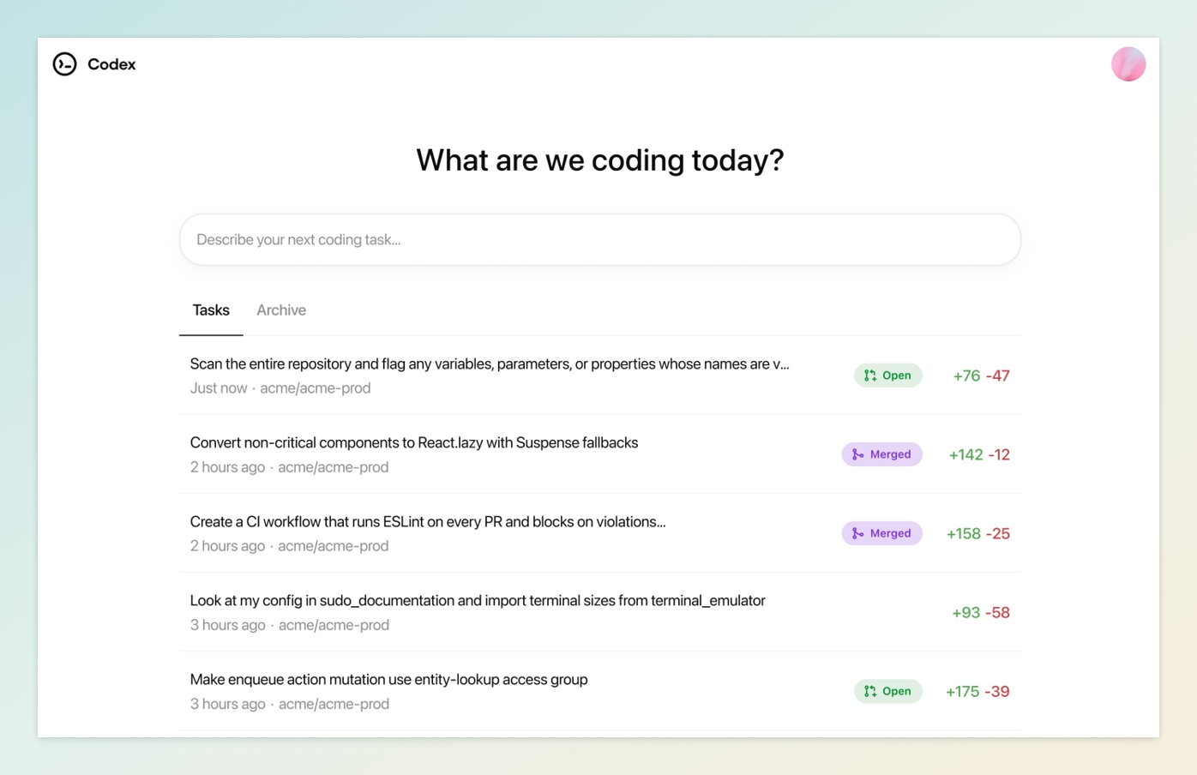
Task: Open the 'Scan the entire repository' task
Action: click(x=600, y=375)
